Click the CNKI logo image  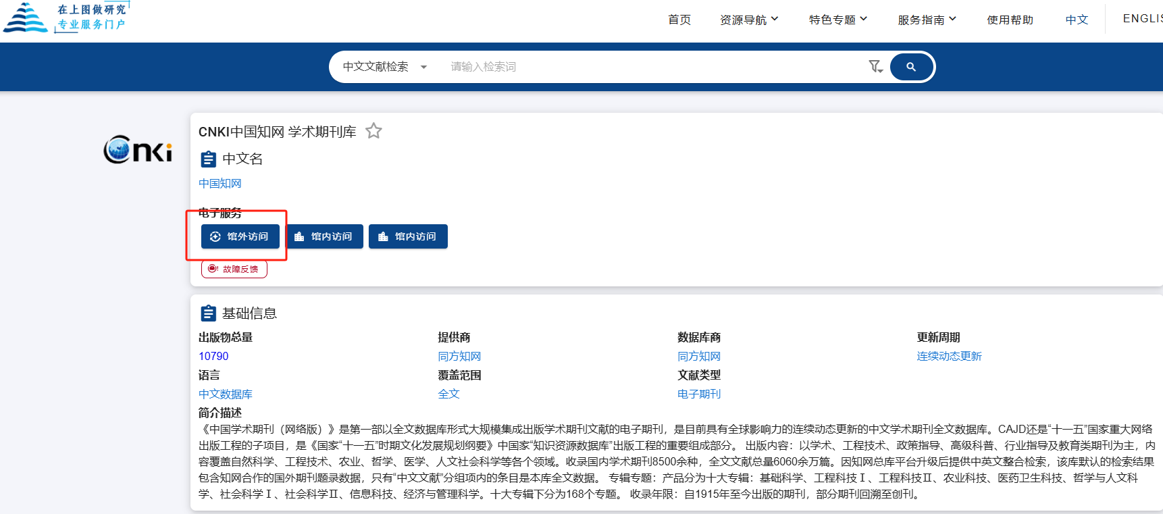(138, 149)
